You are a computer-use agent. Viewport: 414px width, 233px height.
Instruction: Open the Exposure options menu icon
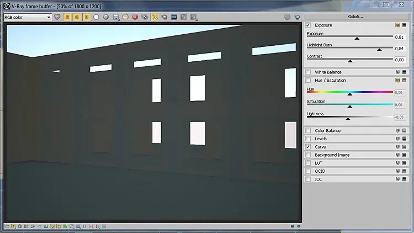(404, 25)
